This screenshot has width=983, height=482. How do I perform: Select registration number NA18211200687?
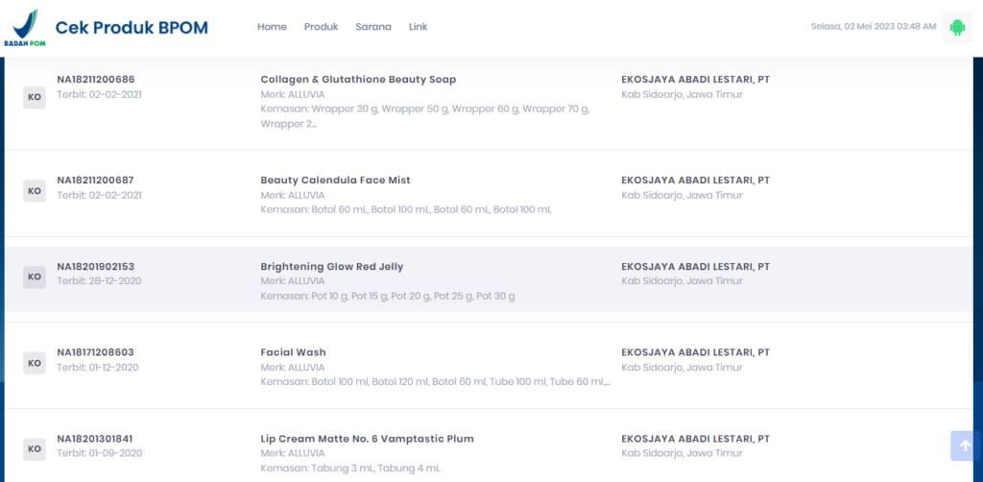point(95,180)
